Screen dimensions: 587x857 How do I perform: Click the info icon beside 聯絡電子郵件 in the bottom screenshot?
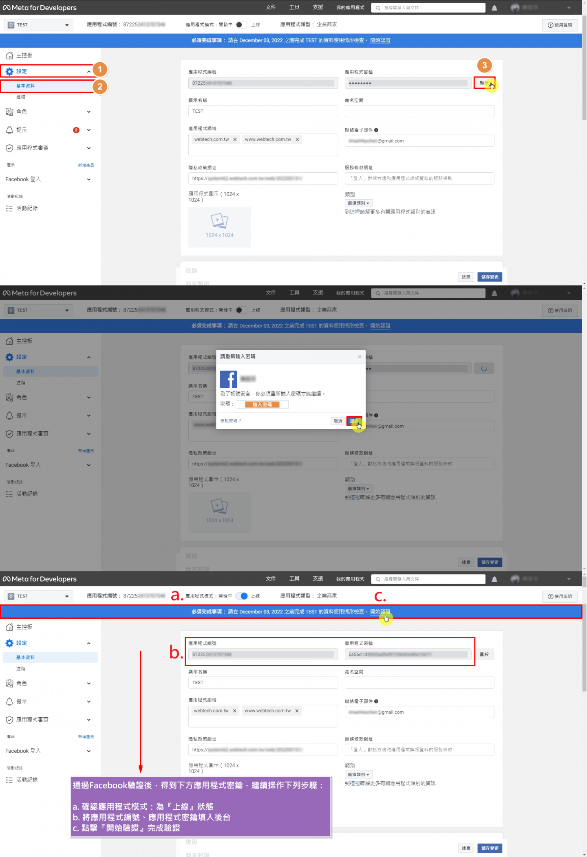pos(376,701)
